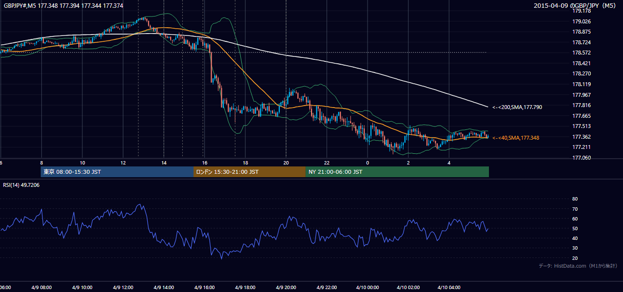623x292 pixels.
Task: Click the 4/9 20:00 time label
Action: [x=286, y=288]
